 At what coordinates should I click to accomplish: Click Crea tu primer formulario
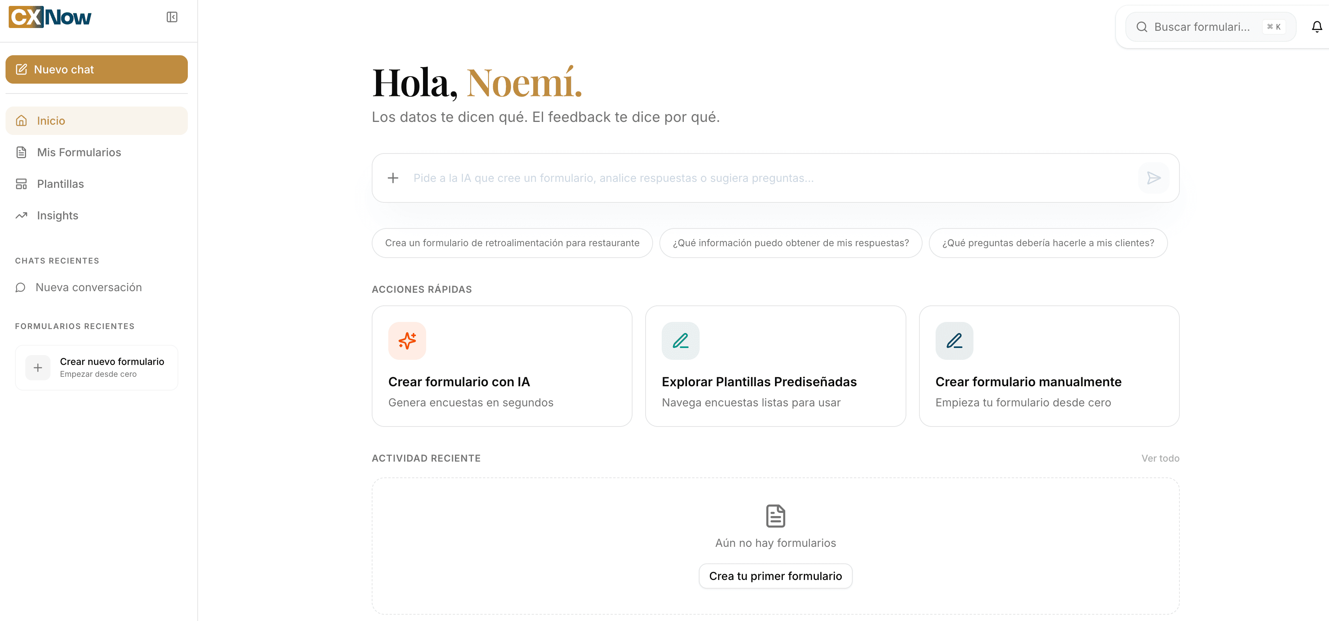tap(775, 576)
